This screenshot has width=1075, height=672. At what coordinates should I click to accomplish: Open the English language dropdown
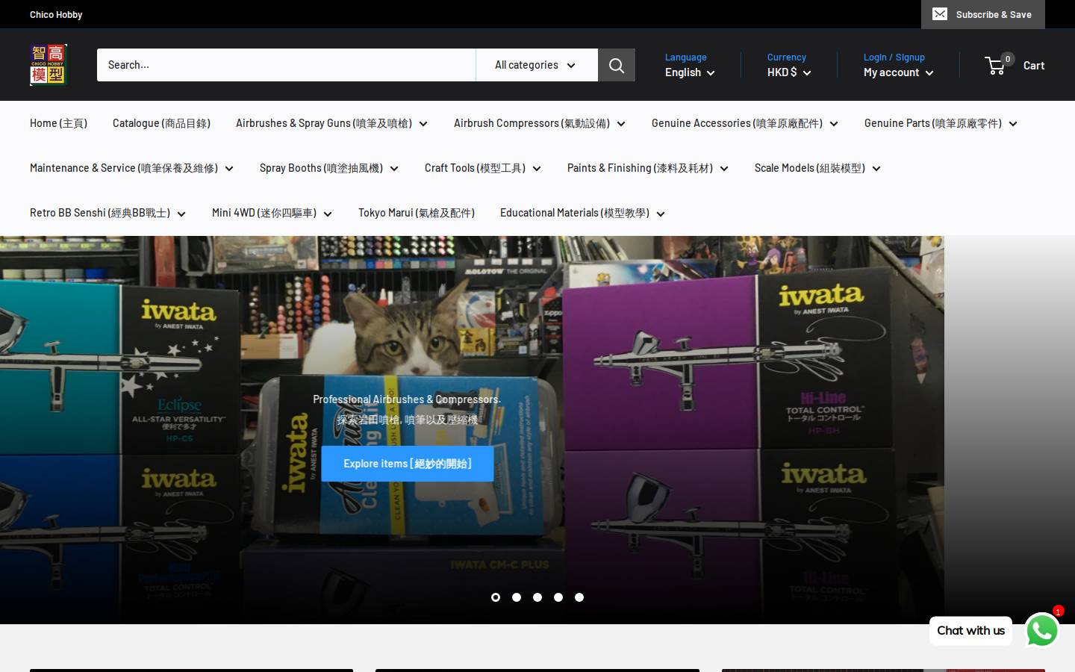point(690,72)
